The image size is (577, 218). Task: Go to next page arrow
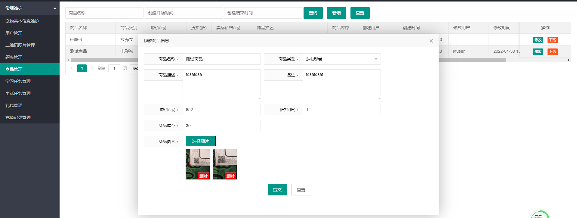pos(92,68)
